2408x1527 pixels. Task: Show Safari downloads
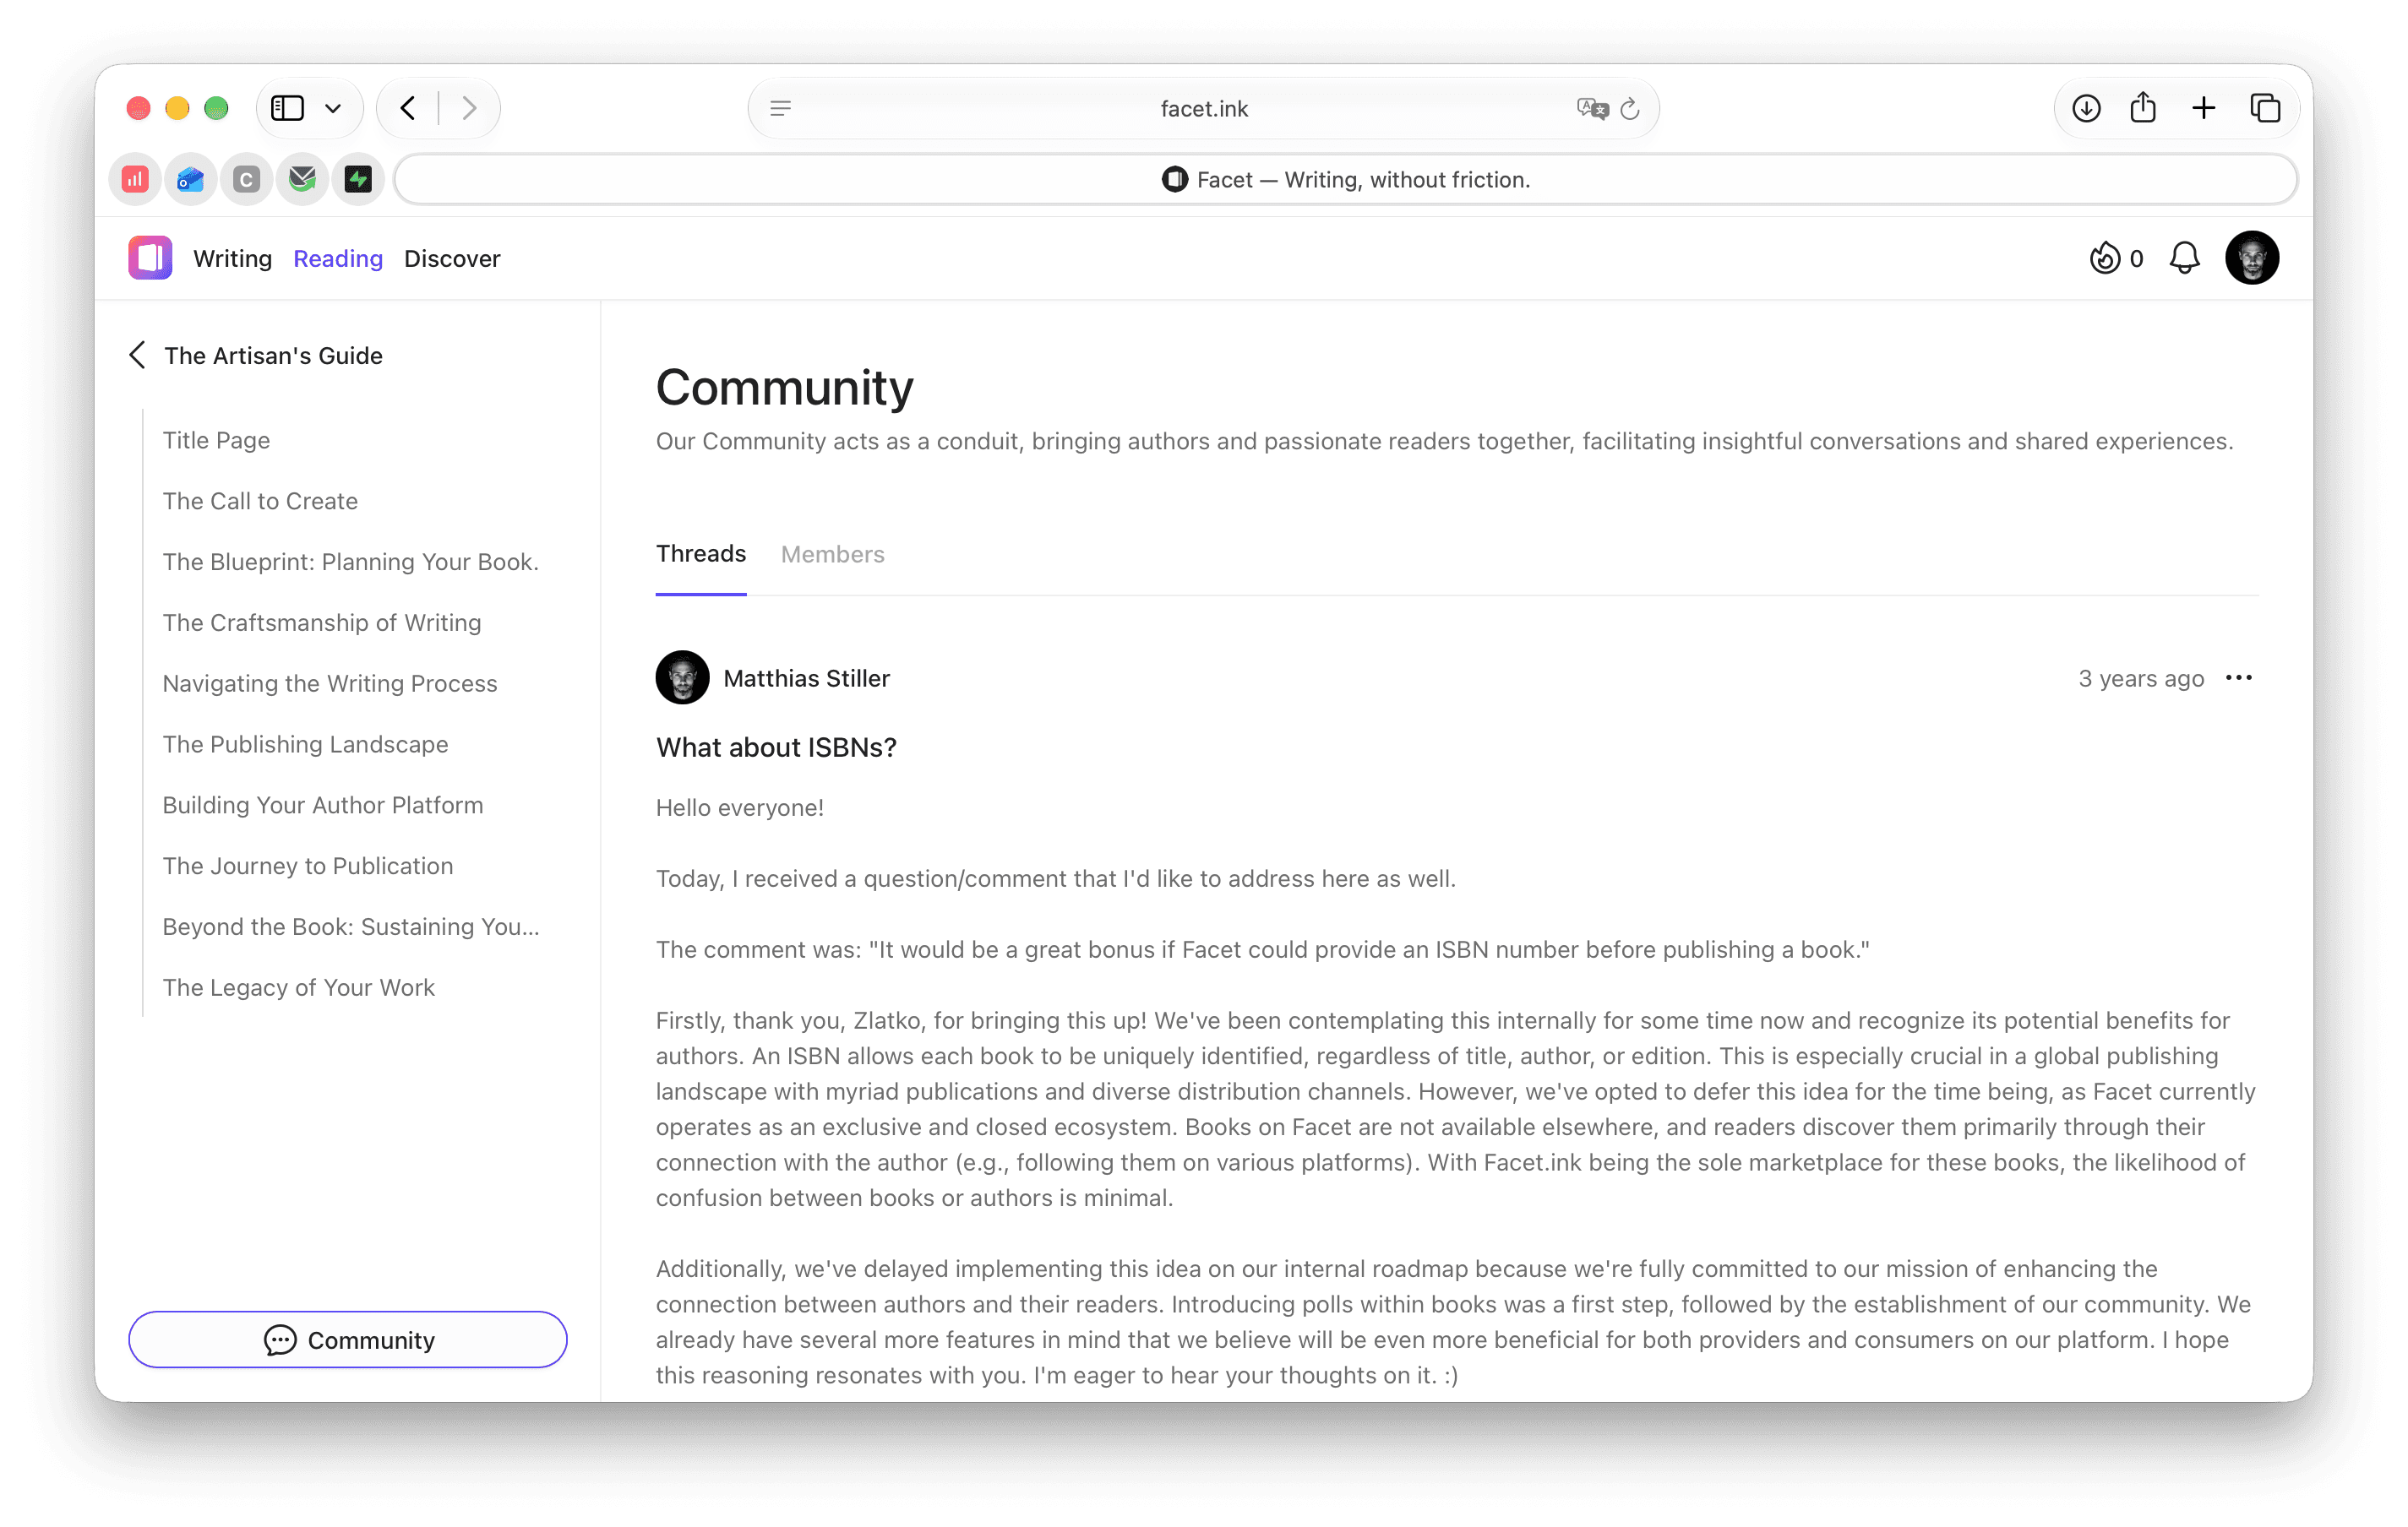tap(2085, 107)
